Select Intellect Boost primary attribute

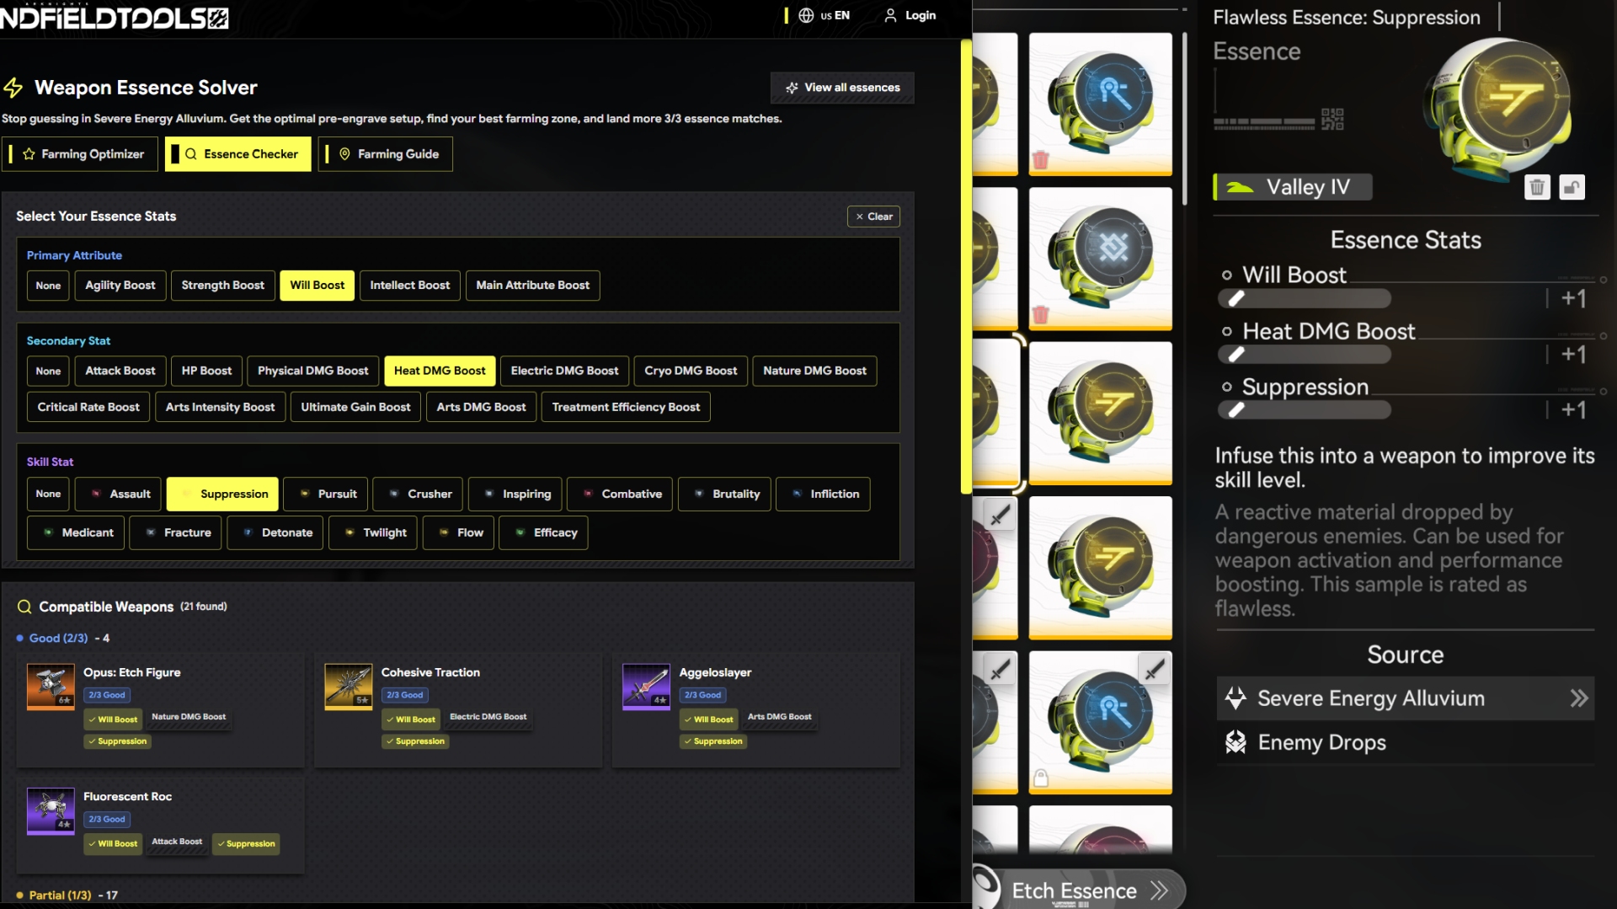(410, 286)
